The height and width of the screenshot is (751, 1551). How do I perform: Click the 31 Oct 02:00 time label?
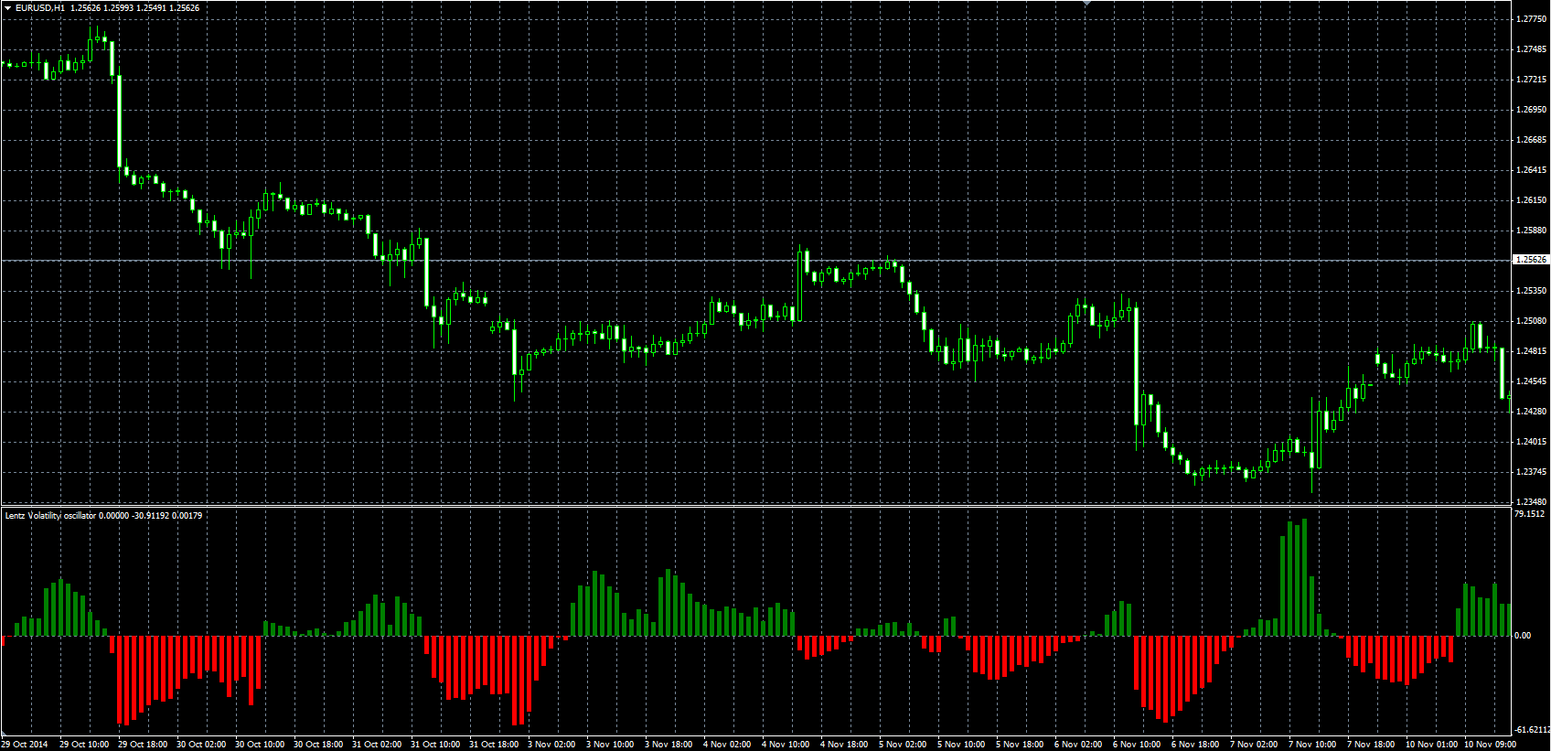pyautogui.click(x=377, y=745)
